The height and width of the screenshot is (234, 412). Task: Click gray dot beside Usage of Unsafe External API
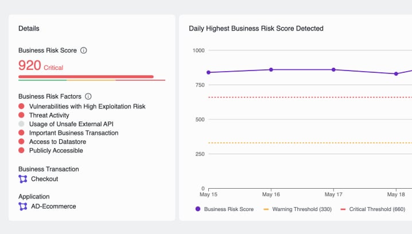21,124
